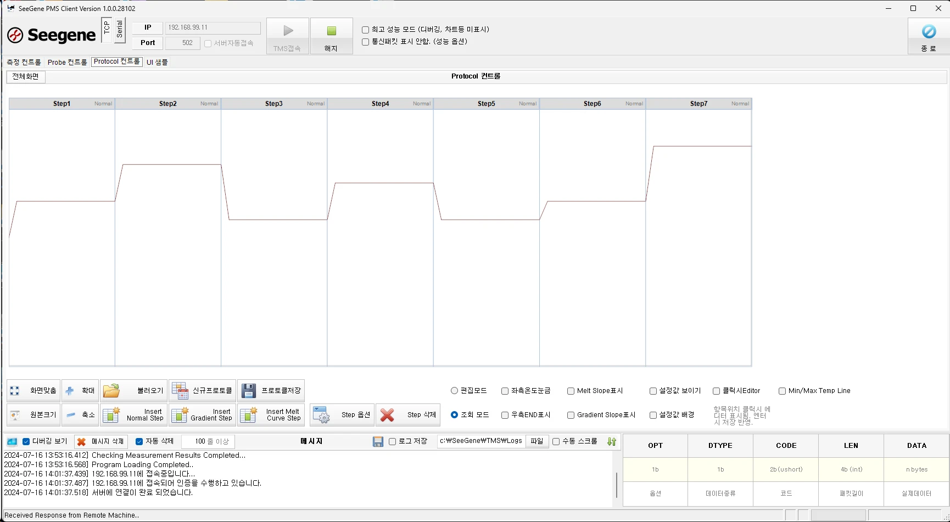The image size is (950, 522).
Task: Click the green scroll arrows icon
Action: point(612,442)
